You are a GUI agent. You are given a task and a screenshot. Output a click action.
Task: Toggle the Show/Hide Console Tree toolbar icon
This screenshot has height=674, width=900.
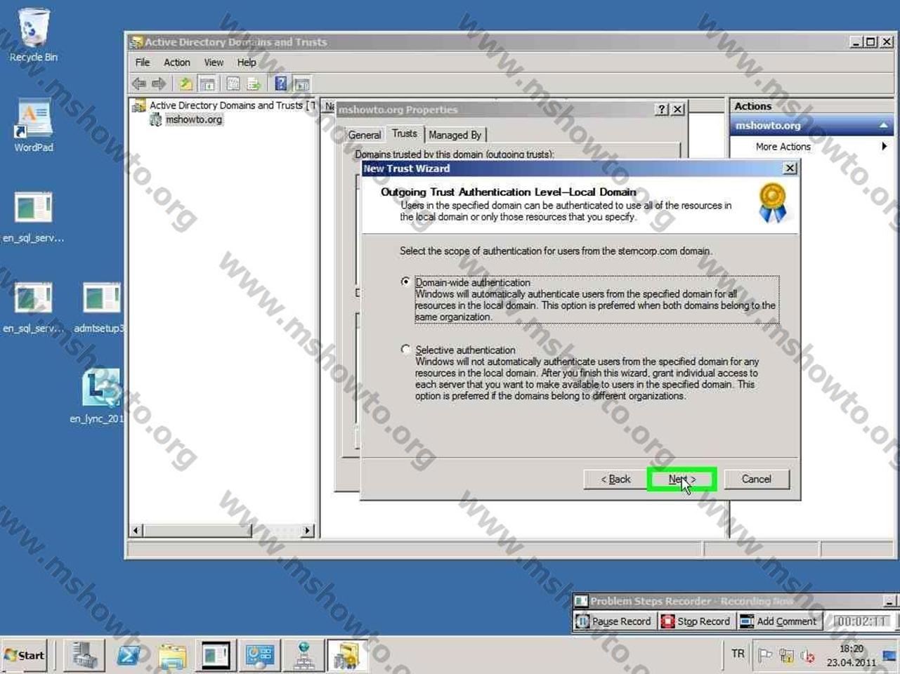point(207,84)
